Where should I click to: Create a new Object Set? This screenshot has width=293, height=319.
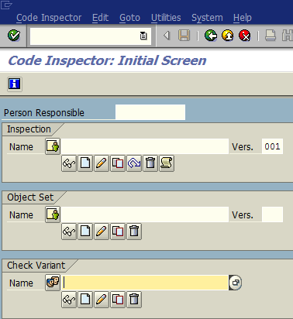85,232
